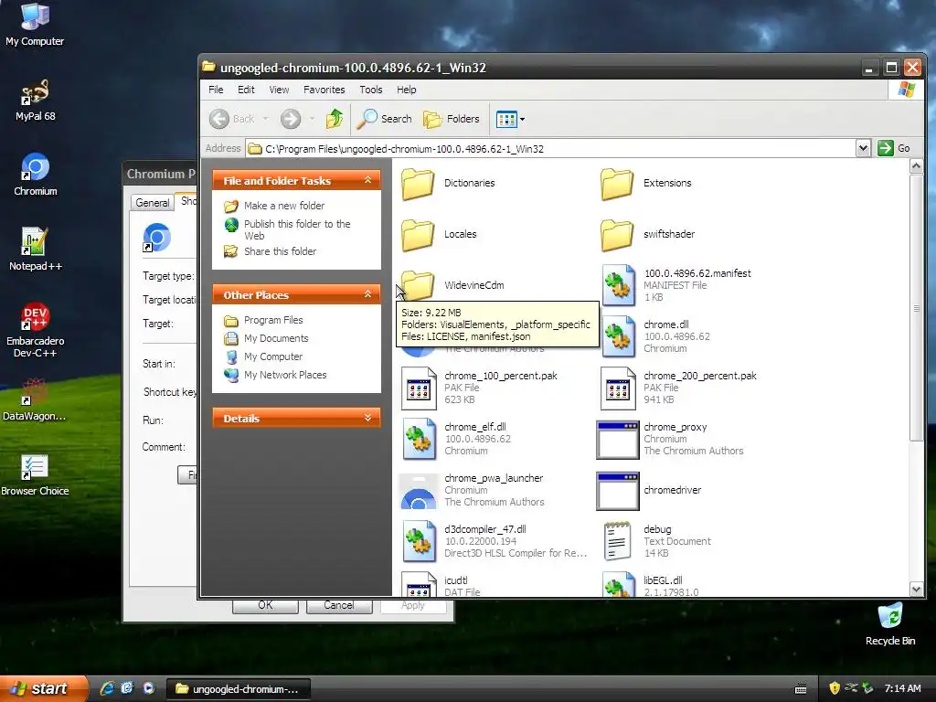Select Embarcadero Dev-C++ desktop shortcut
The width and height of the screenshot is (936, 702).
[x=36, y=330]
